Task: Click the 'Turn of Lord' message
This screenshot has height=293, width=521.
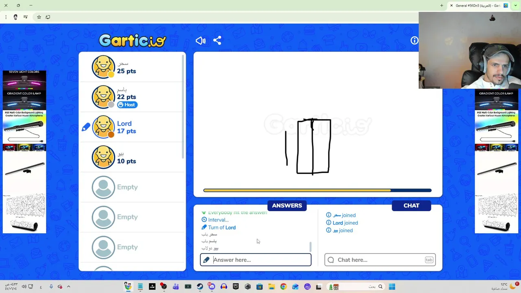Action: (x=219, y=227)
